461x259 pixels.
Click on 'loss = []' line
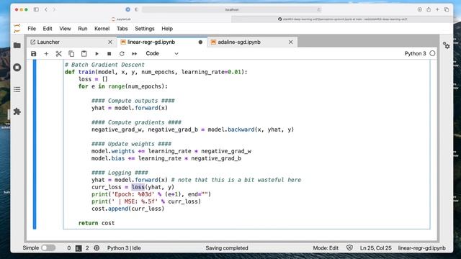pyautogui.click(x=93, y=79)
